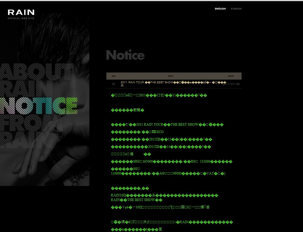Viewport: 303px width, 232px height.
Task: Click the large Notice page heading
Action: tap(125, 55)
